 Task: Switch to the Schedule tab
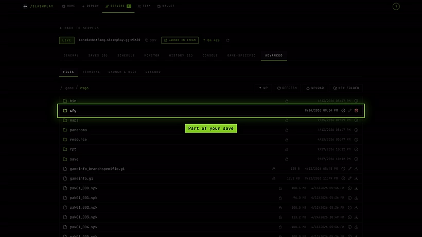(126, 55)
